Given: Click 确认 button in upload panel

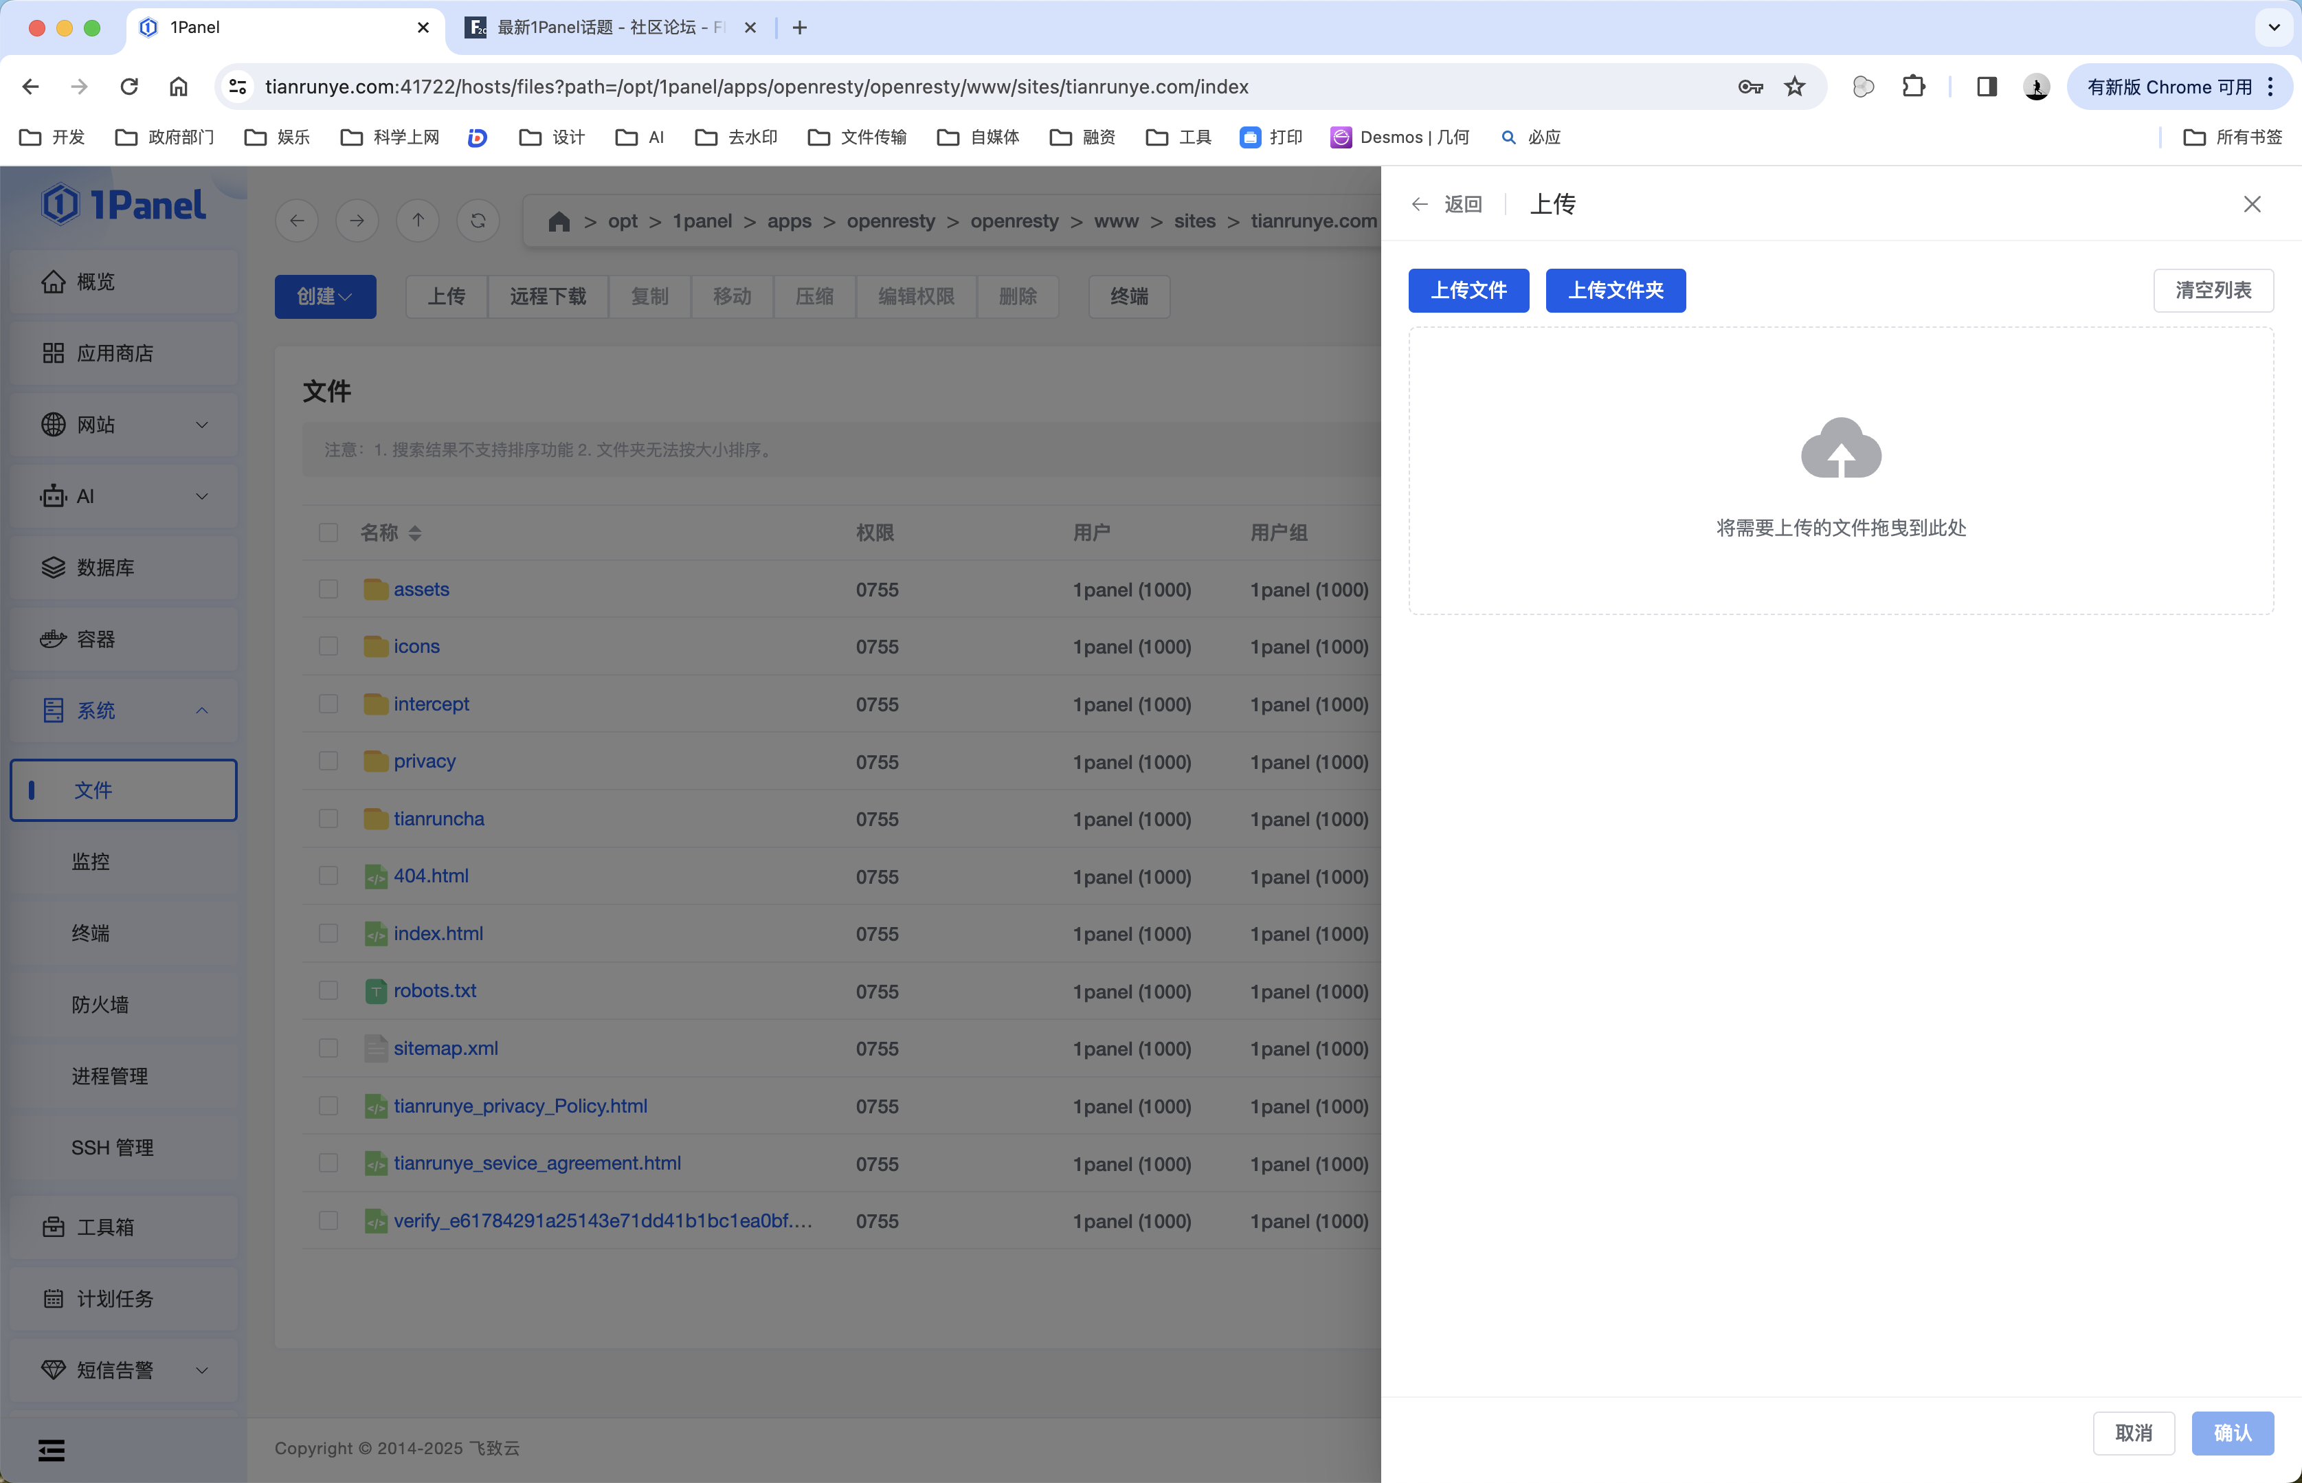Looking at the screenshot, I should pos(2233,1433).
